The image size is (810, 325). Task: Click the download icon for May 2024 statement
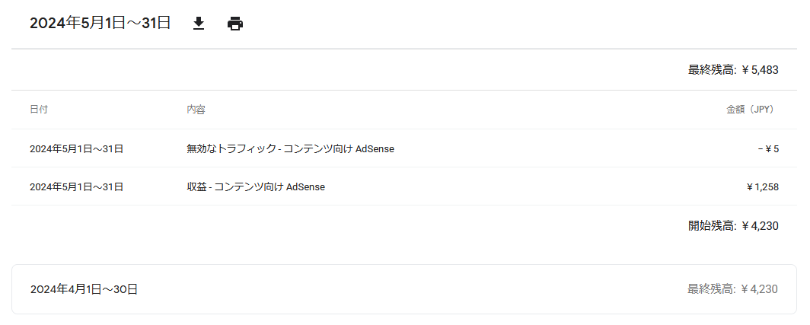tap(199, 24)
